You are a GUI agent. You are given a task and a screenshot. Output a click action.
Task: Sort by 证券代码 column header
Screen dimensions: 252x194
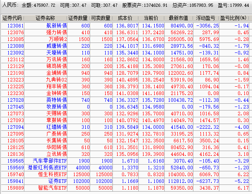coord(12,18)
